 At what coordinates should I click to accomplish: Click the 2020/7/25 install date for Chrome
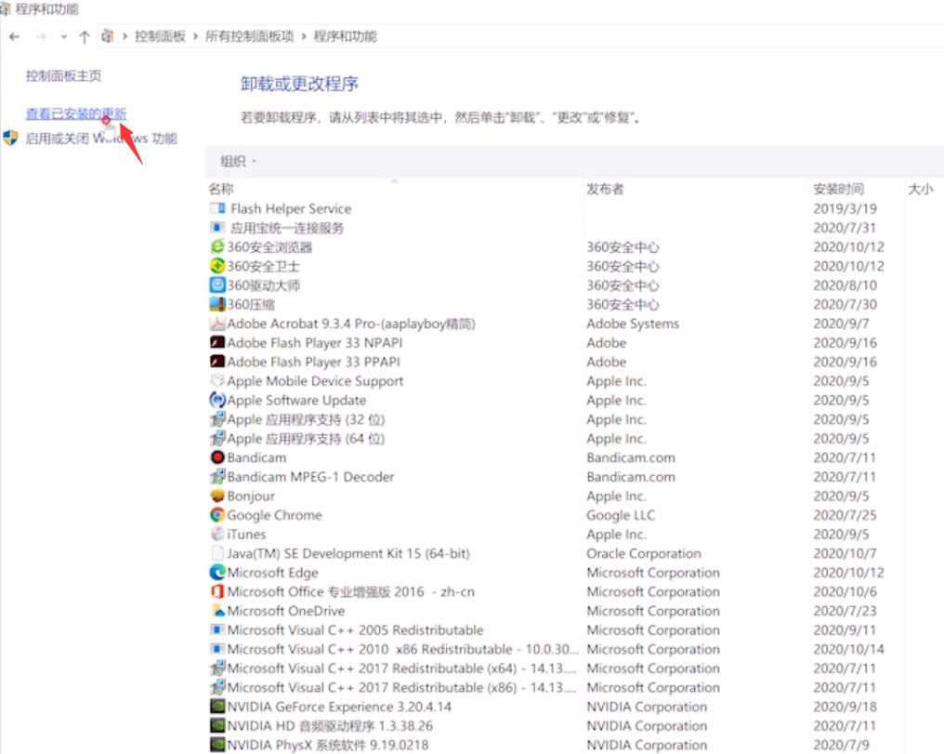pos(845,515)
